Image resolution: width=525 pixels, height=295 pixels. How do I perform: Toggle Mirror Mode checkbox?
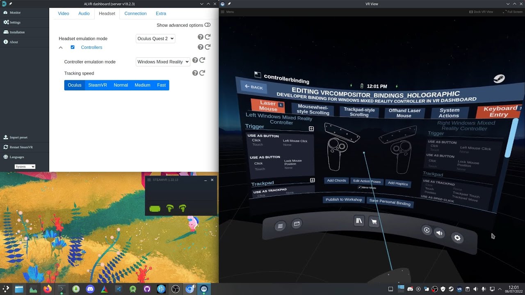[360, 187]
